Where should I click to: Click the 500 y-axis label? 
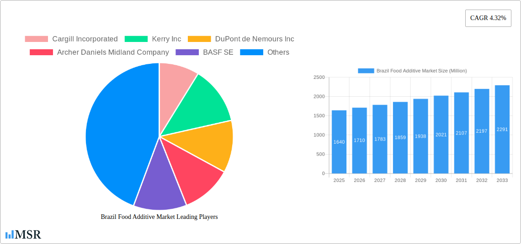pos(320,154)
